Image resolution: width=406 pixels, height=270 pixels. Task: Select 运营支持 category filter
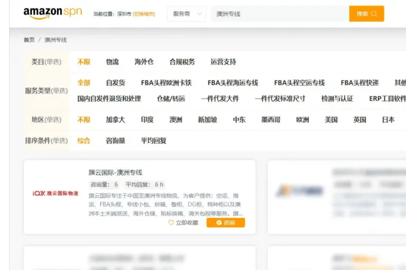[x=223, y=62]
